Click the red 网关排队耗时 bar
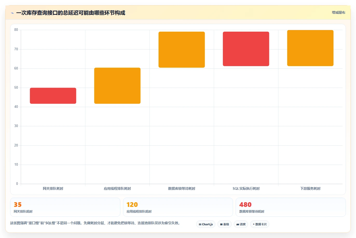Image resolution: width=356 pixels, height=238 pixels. 53,96
